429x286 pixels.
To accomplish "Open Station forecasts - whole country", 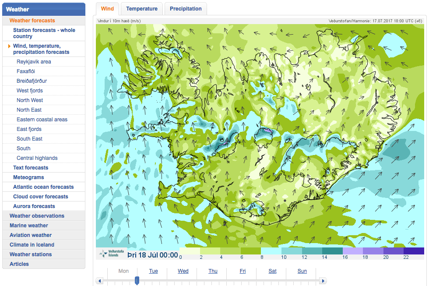I will coord(44,33).
